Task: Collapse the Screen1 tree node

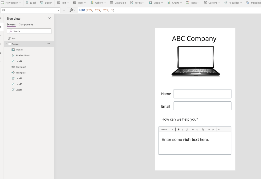Action: [x=6, y=44]
